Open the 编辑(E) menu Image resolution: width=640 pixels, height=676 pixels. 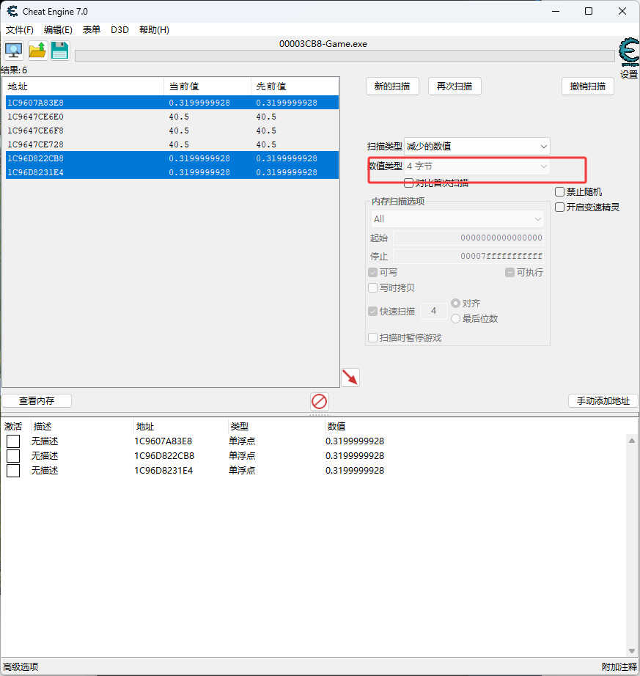tap(58, 30)
